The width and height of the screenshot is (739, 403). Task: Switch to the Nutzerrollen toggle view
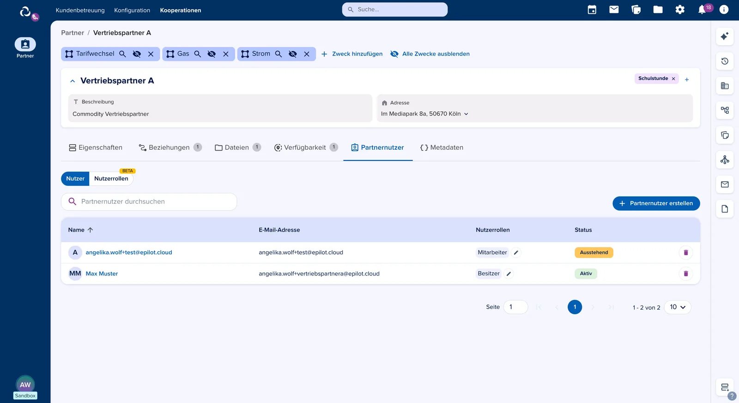point(111,179)
